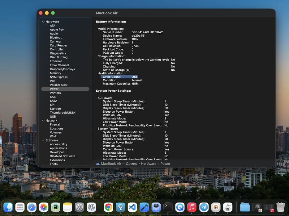Select Diagnostics in the sidebar
The width and height of the screenshot is (289, 216).
point(58,53)
